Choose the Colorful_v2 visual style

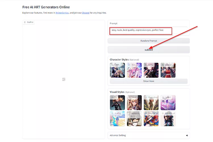pyautogui.click(x=168, y=119)
